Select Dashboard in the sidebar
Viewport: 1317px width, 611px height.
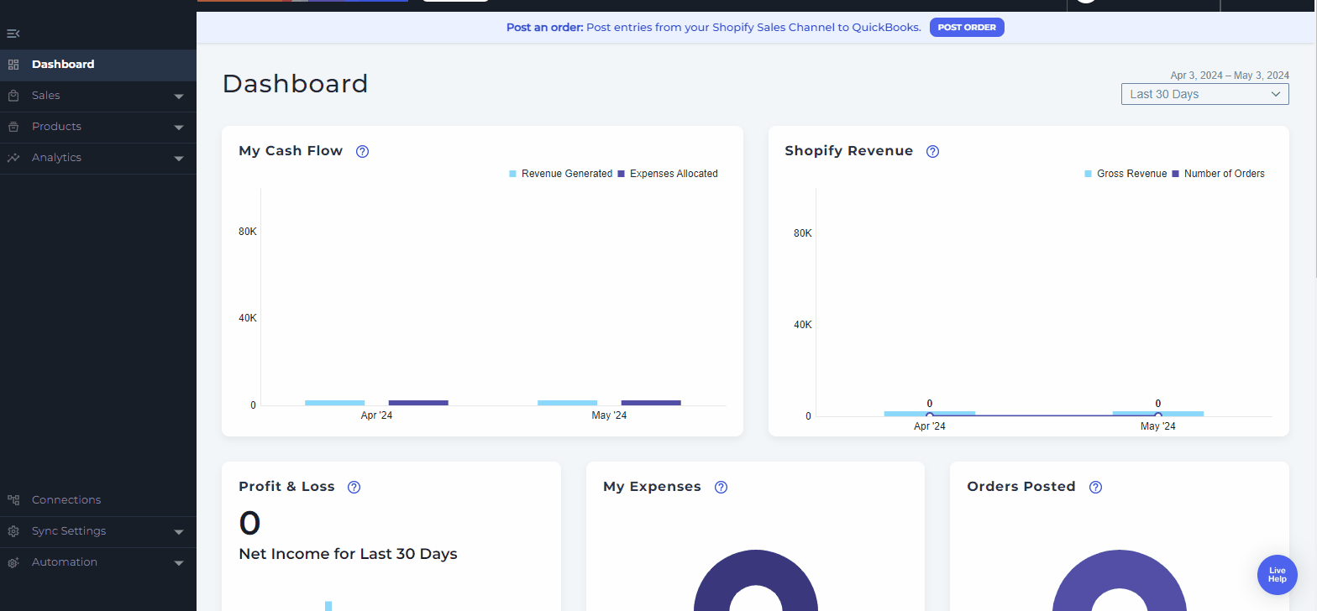[x=63, y=65]
